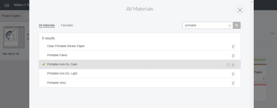Open the hamburger menu icon
The height and width of the screenshot is (108, 277).
(x=7, y=5)
